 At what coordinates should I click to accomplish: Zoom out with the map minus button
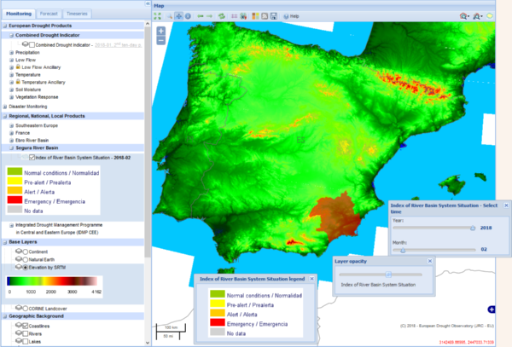pos(161,40)
